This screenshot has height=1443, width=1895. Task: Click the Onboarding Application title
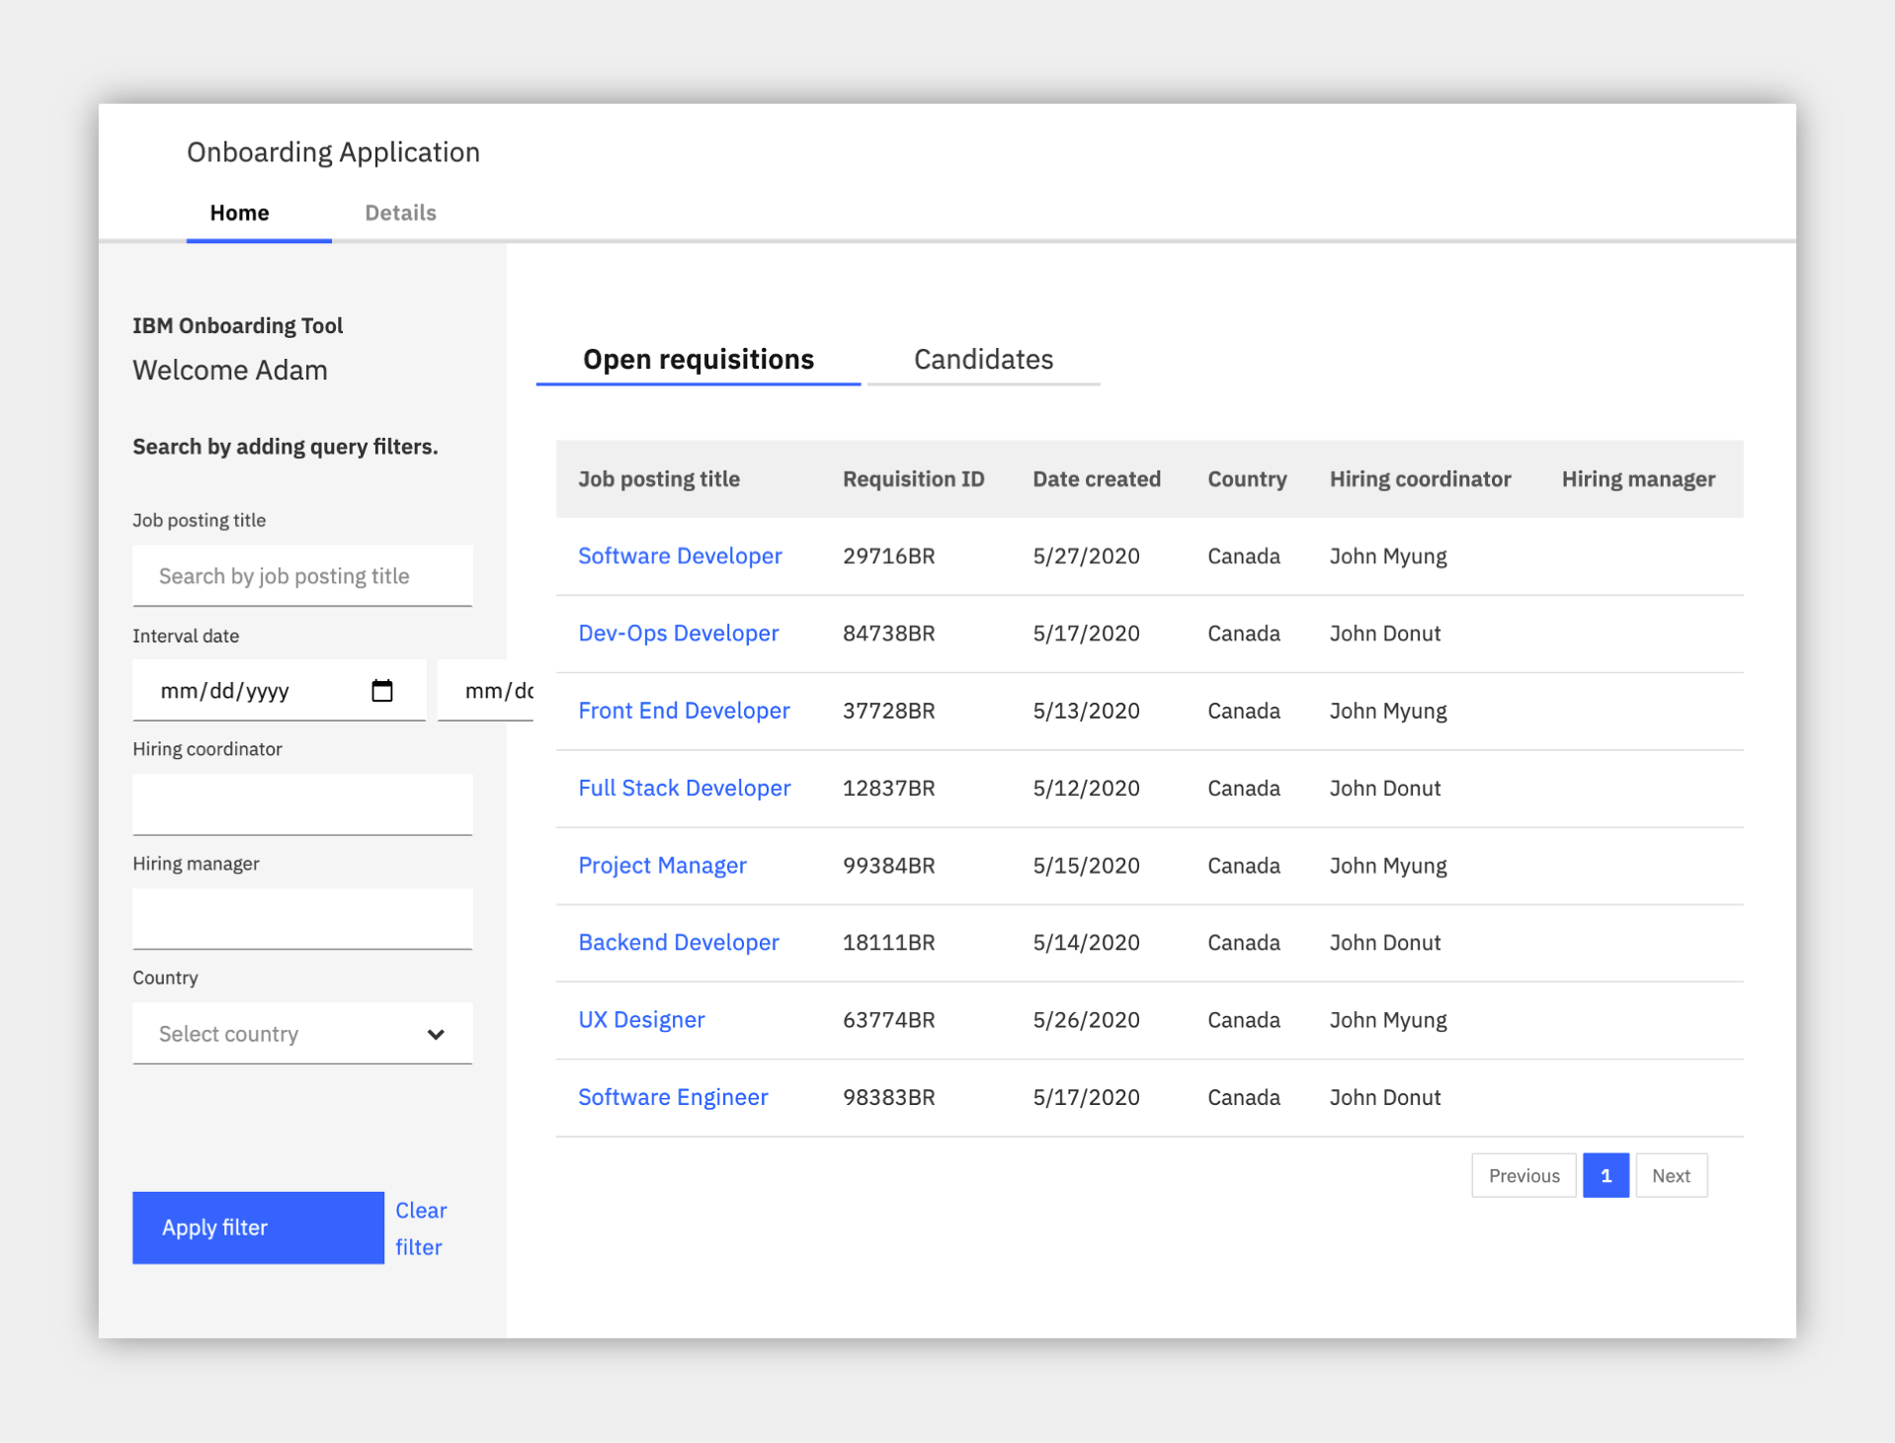coord(333,152)
